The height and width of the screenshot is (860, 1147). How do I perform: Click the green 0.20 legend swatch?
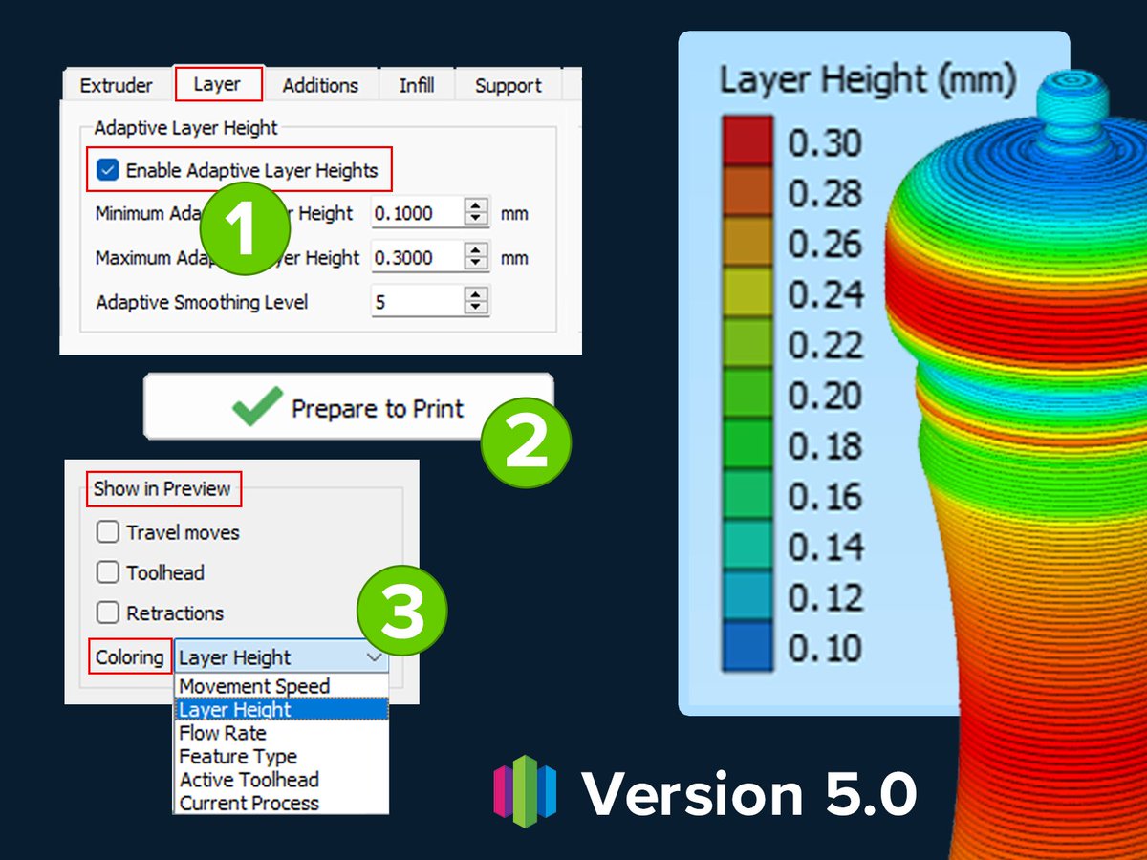click(x=747, y=394)
